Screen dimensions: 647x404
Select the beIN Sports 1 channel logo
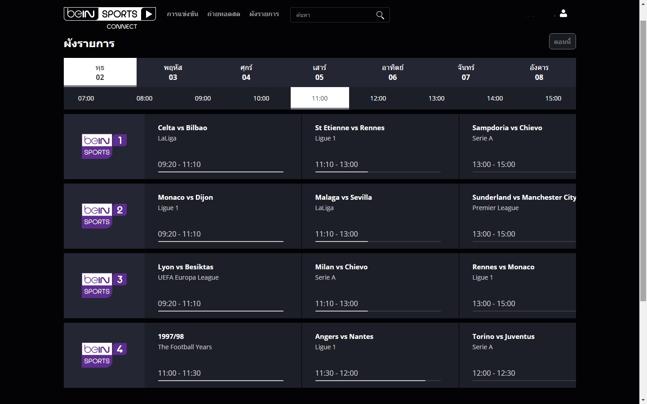pyautogui.click(x=104, y=146)
